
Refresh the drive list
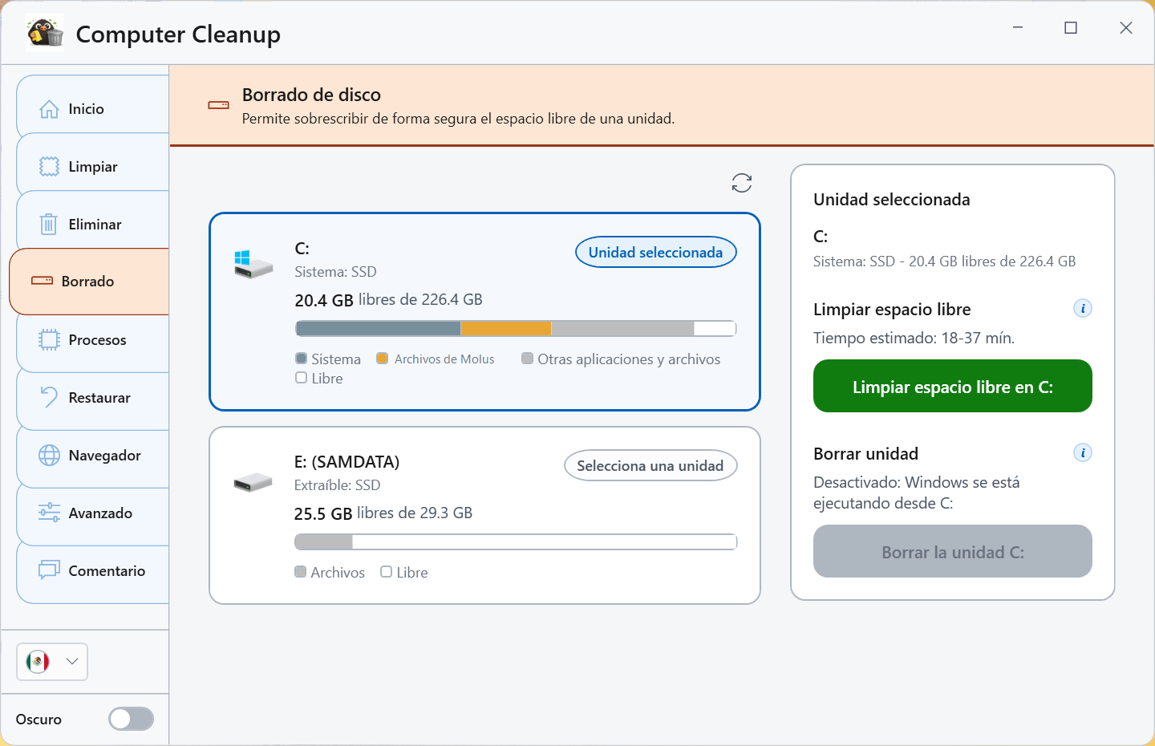point(742,183)
